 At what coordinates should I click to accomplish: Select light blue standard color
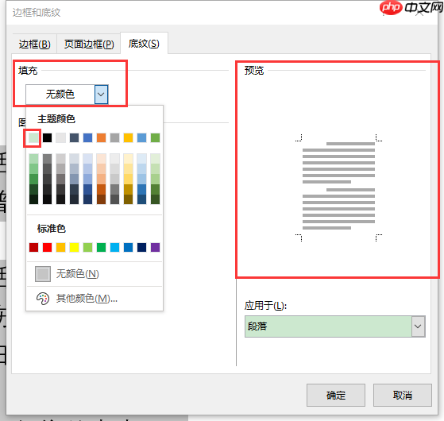point(114,248)
